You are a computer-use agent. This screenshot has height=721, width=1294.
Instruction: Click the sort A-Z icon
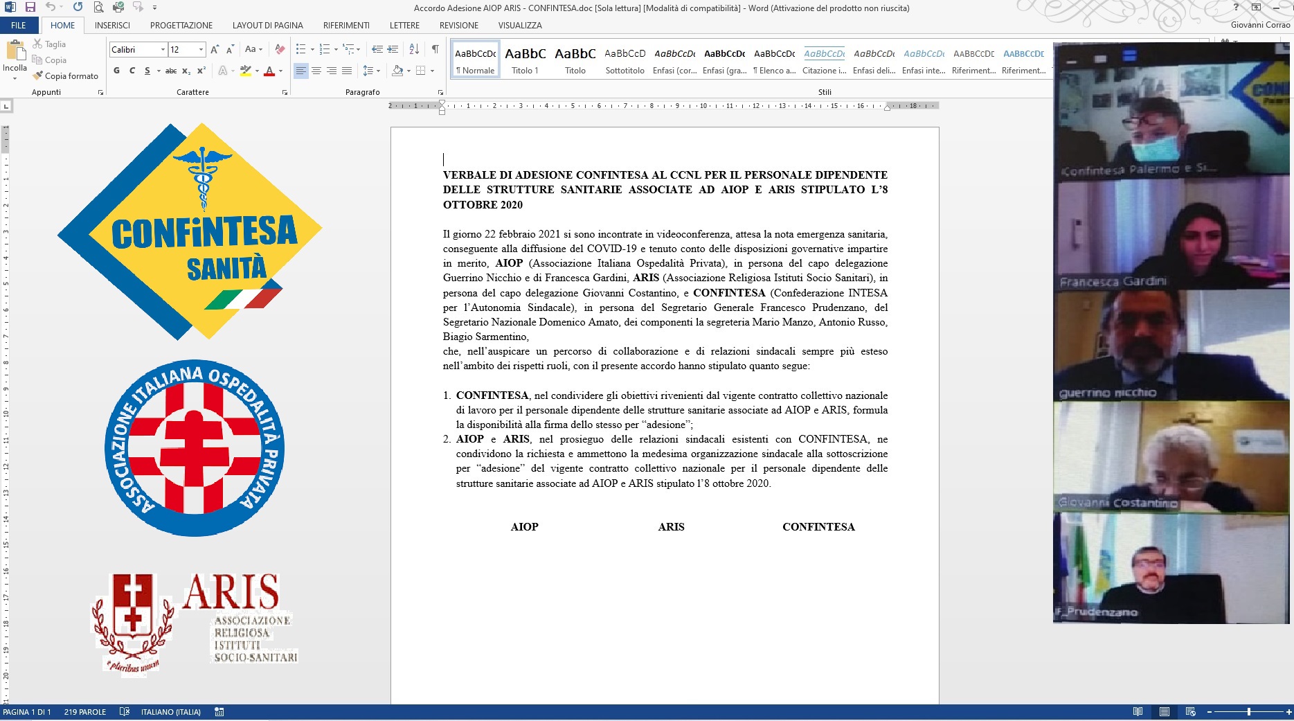coord(414,49)
